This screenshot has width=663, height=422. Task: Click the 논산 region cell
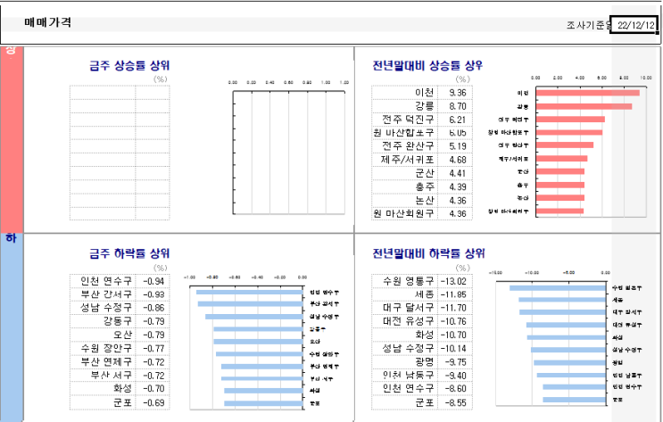(x=404, y=201)
